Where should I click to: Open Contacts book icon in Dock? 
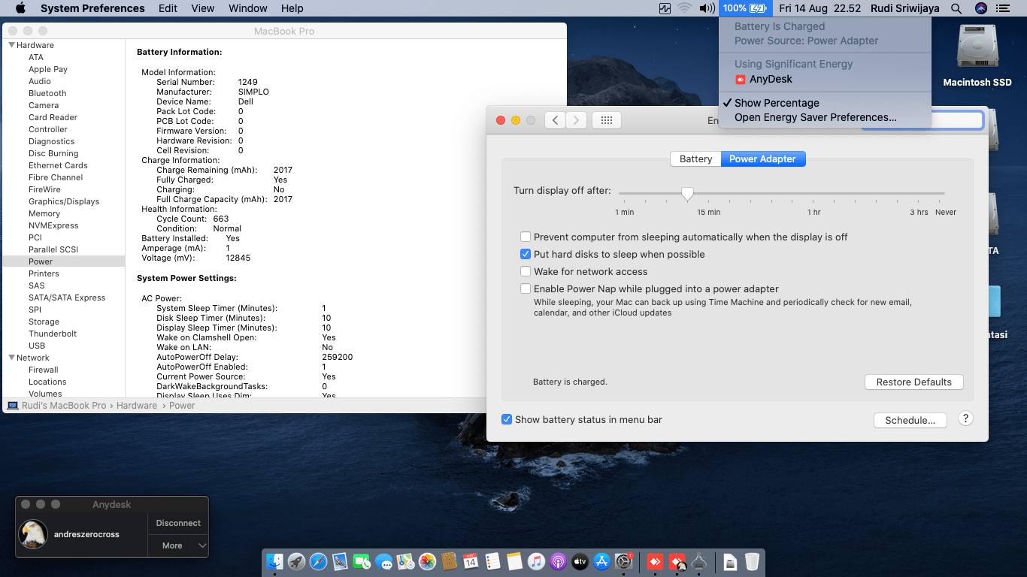449,561
